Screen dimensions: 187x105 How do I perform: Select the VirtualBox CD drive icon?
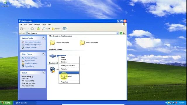[52, 69]
